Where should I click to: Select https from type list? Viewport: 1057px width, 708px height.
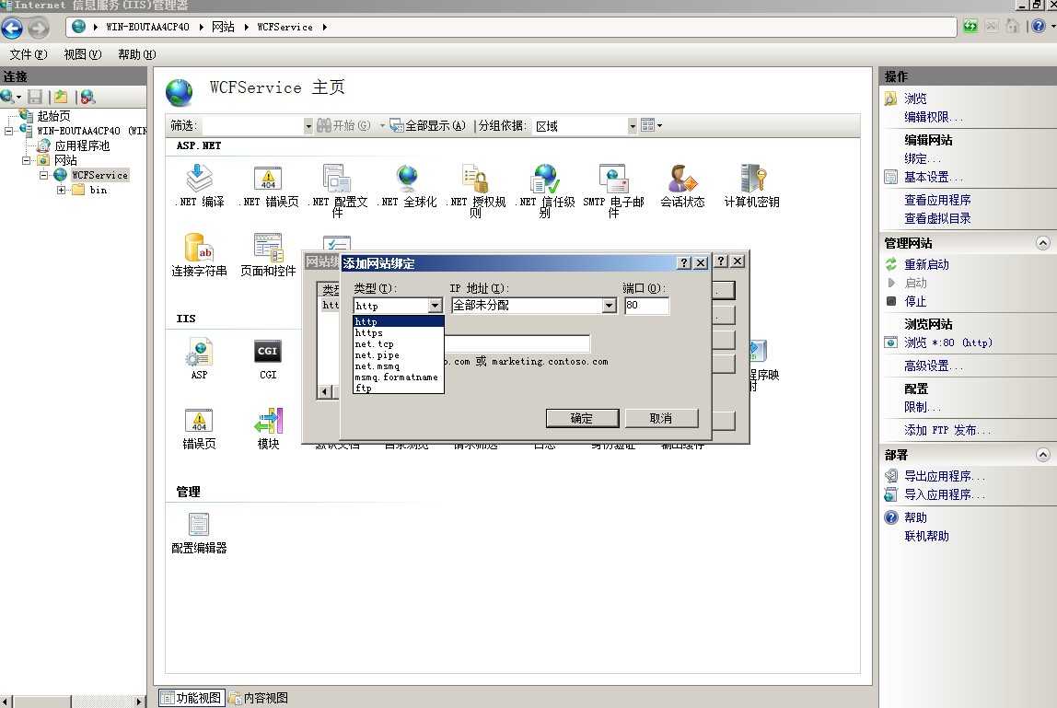point(398,333)
